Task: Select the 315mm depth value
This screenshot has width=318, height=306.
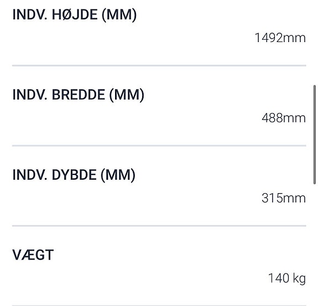Action: click(284, 198)
